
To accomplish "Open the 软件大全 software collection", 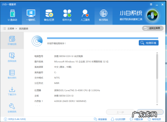I will [67, 15].
